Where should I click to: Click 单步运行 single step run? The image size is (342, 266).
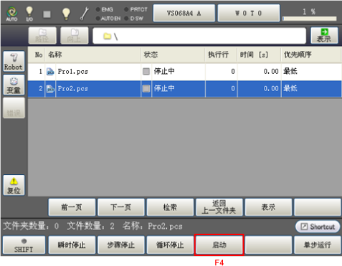(318, 245)
